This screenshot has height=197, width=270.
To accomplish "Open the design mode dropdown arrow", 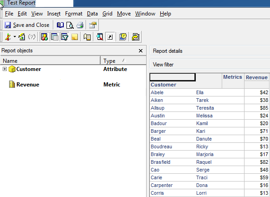I will click(15, 37).
